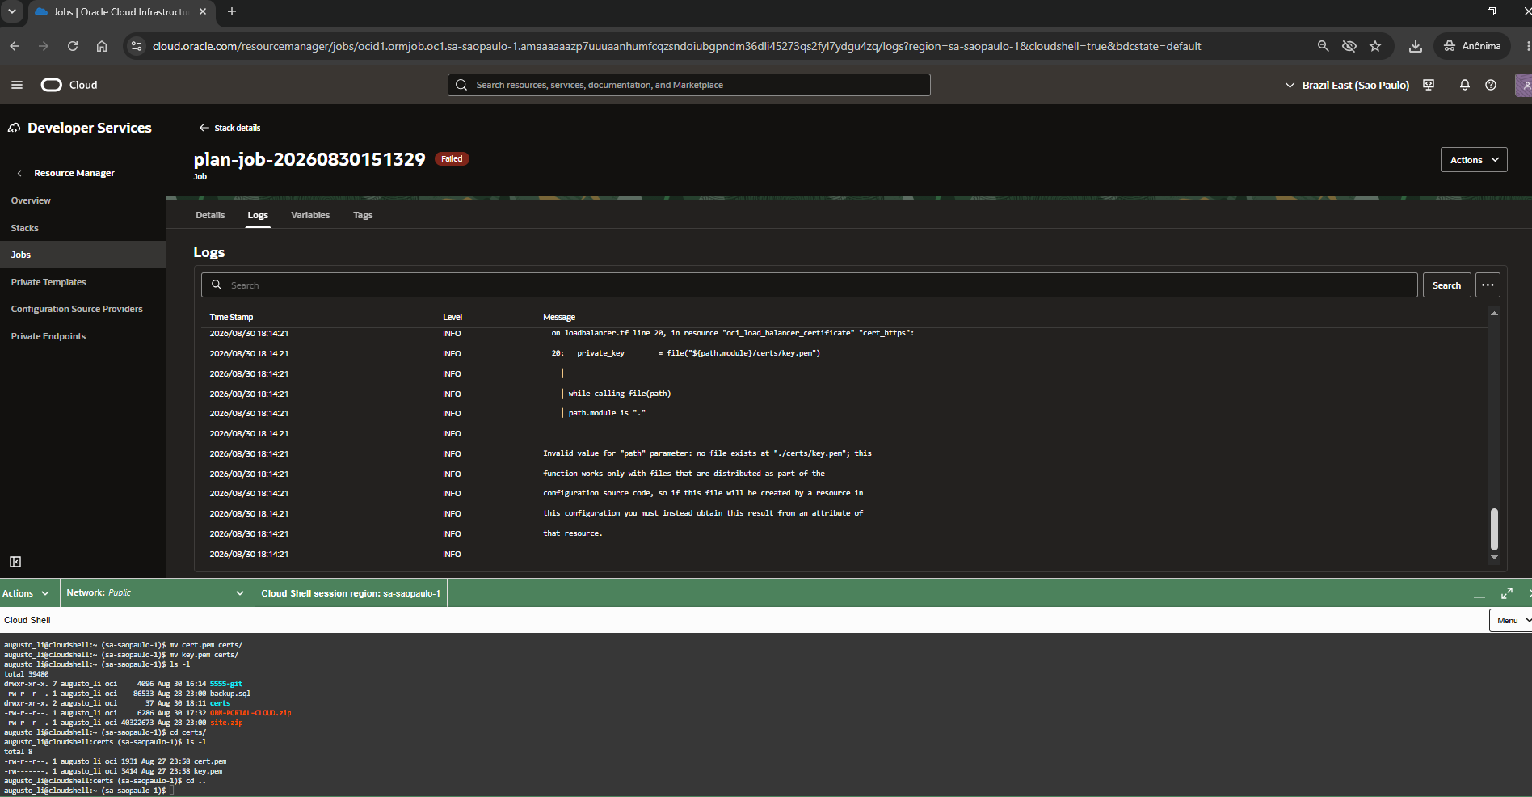Open browser downloads
The width and height of the screenshot is (1532, 797).
(1416, 46)
